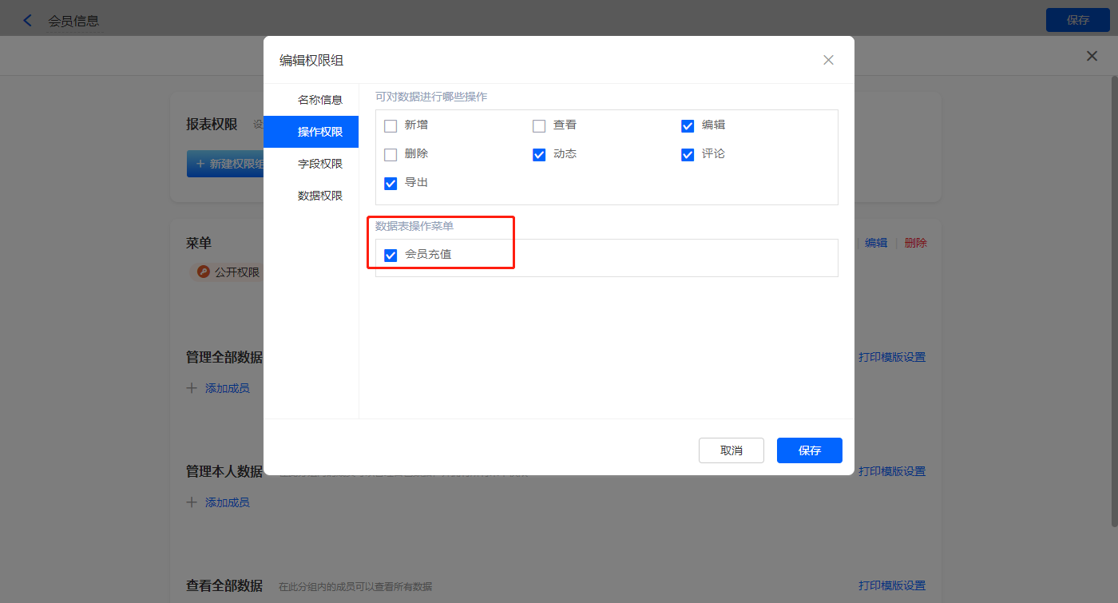Enable the 删除 checkbox
Screen dimensions: 1118x603
click(391, 154)
